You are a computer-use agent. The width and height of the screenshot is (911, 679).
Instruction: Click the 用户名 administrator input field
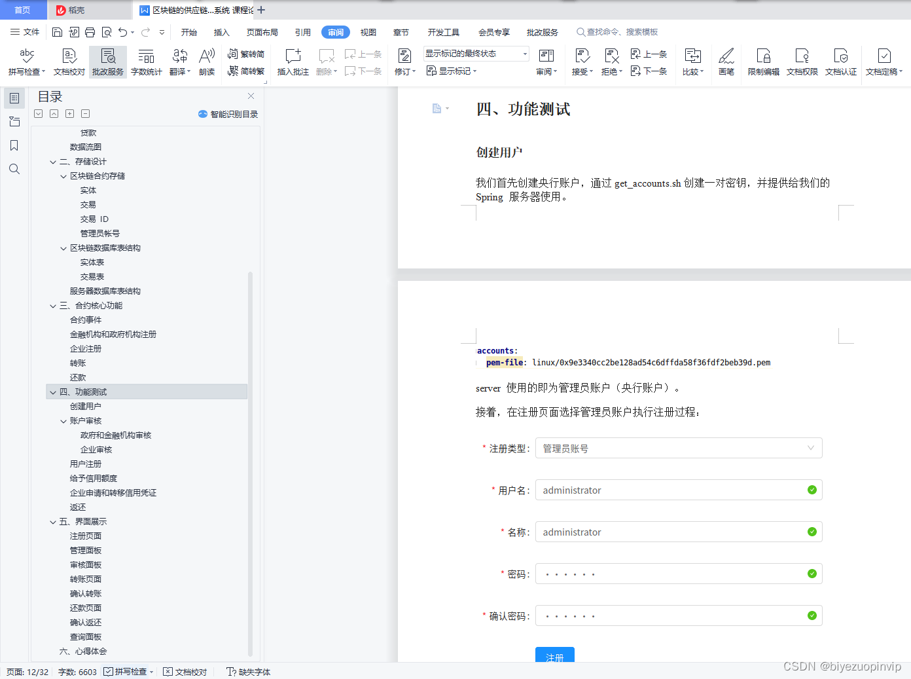click(x=679, y=490)
